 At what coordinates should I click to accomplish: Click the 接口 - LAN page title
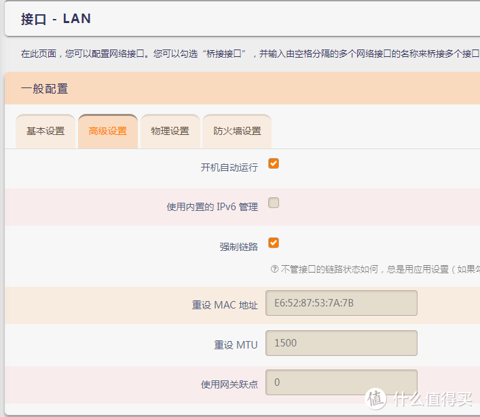[56, 19]
